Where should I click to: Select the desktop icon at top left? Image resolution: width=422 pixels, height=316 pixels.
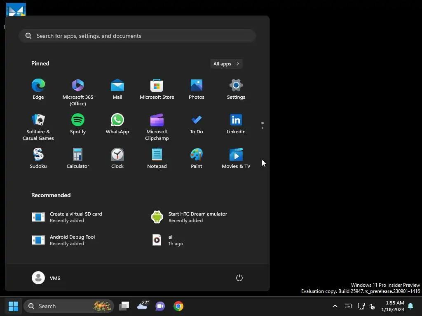pyautogui.click(x=16, y=9)
